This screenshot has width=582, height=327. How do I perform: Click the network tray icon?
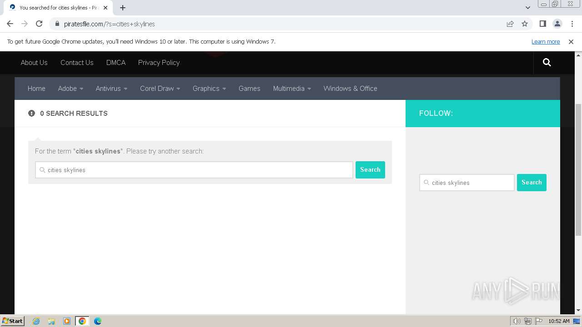[x=528, y=321]
